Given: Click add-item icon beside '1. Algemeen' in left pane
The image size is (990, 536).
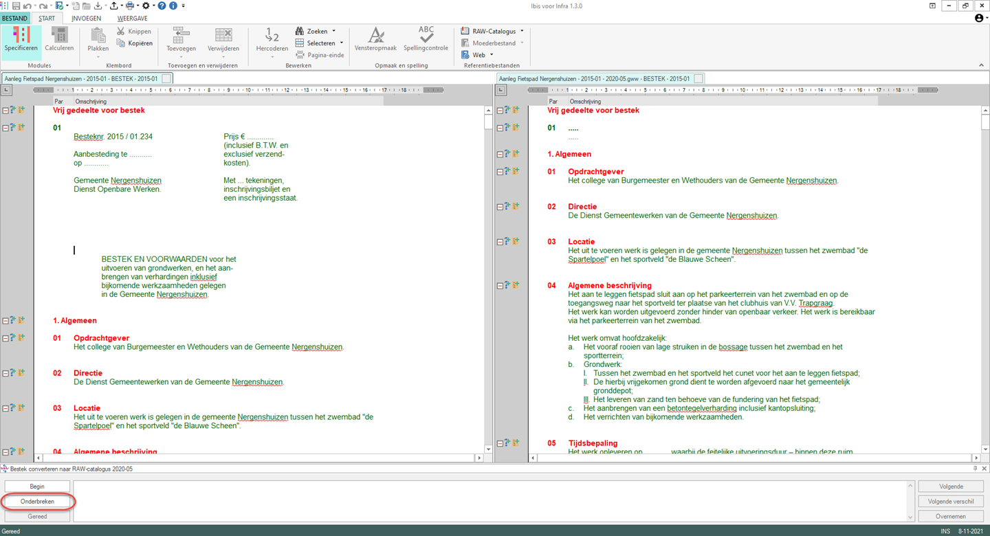Looking at the screenshot, I should pyautogui.click(x=21, y=320).
